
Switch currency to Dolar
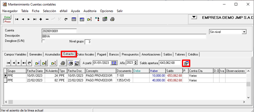[7, 17]
